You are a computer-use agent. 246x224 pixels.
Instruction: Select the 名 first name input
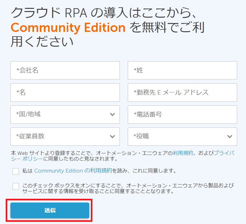(x=65, y=92)
